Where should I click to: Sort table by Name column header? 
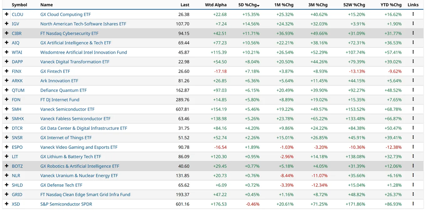coord(47,5)
